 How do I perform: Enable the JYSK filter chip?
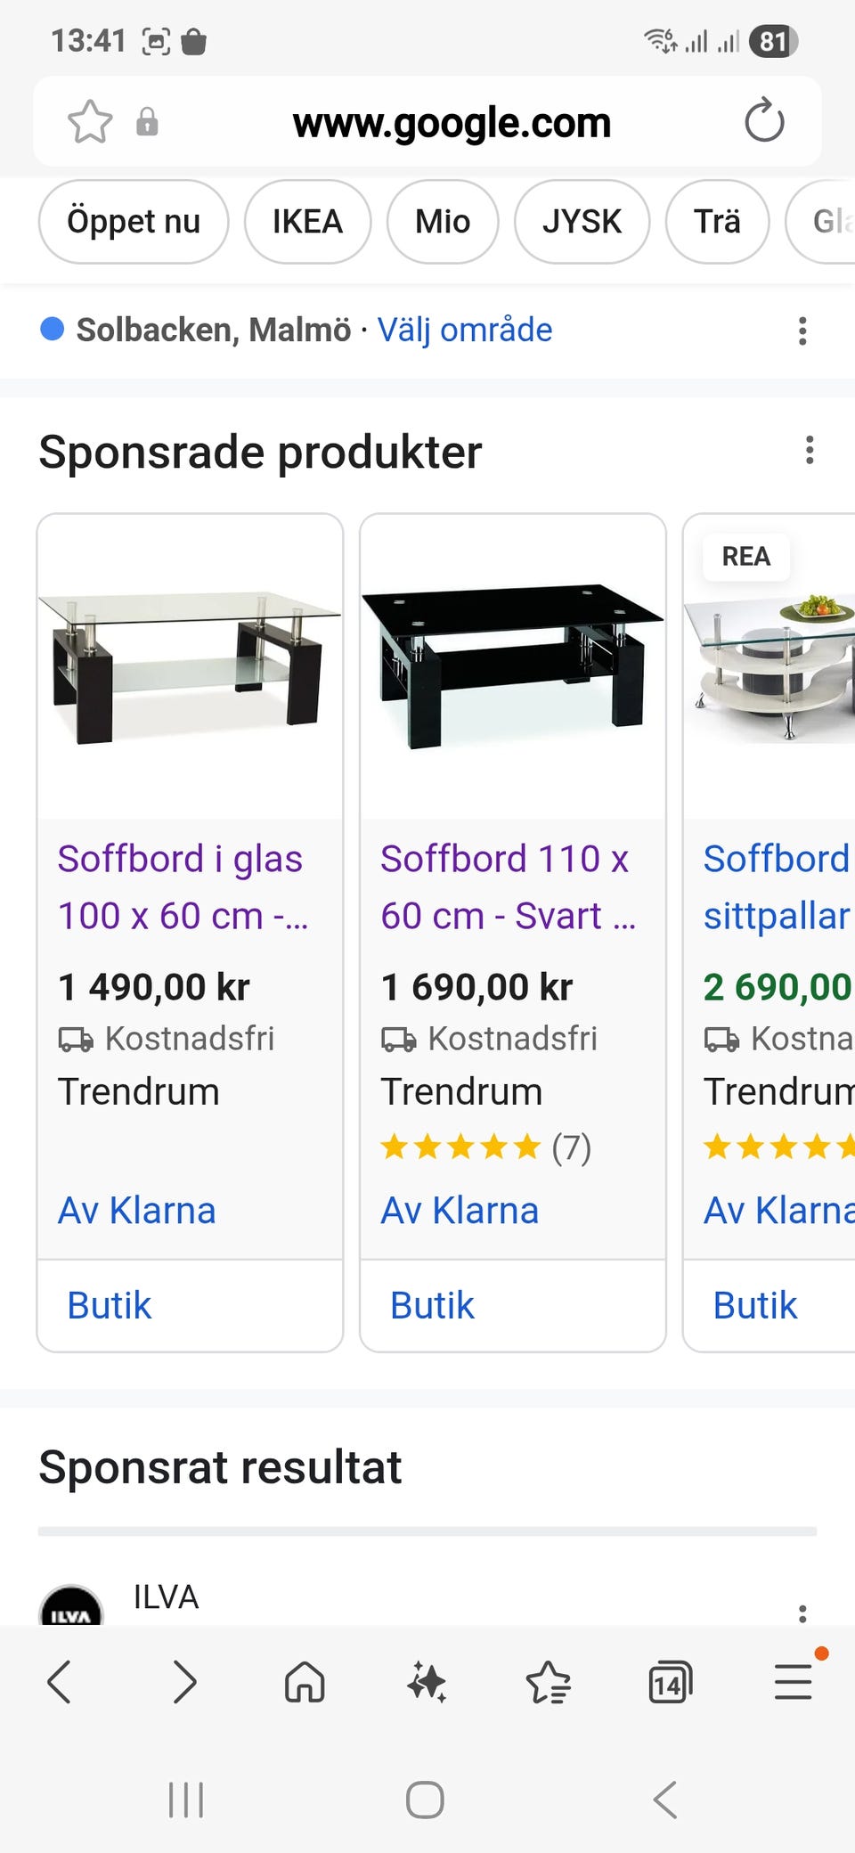tap(582, 222)
